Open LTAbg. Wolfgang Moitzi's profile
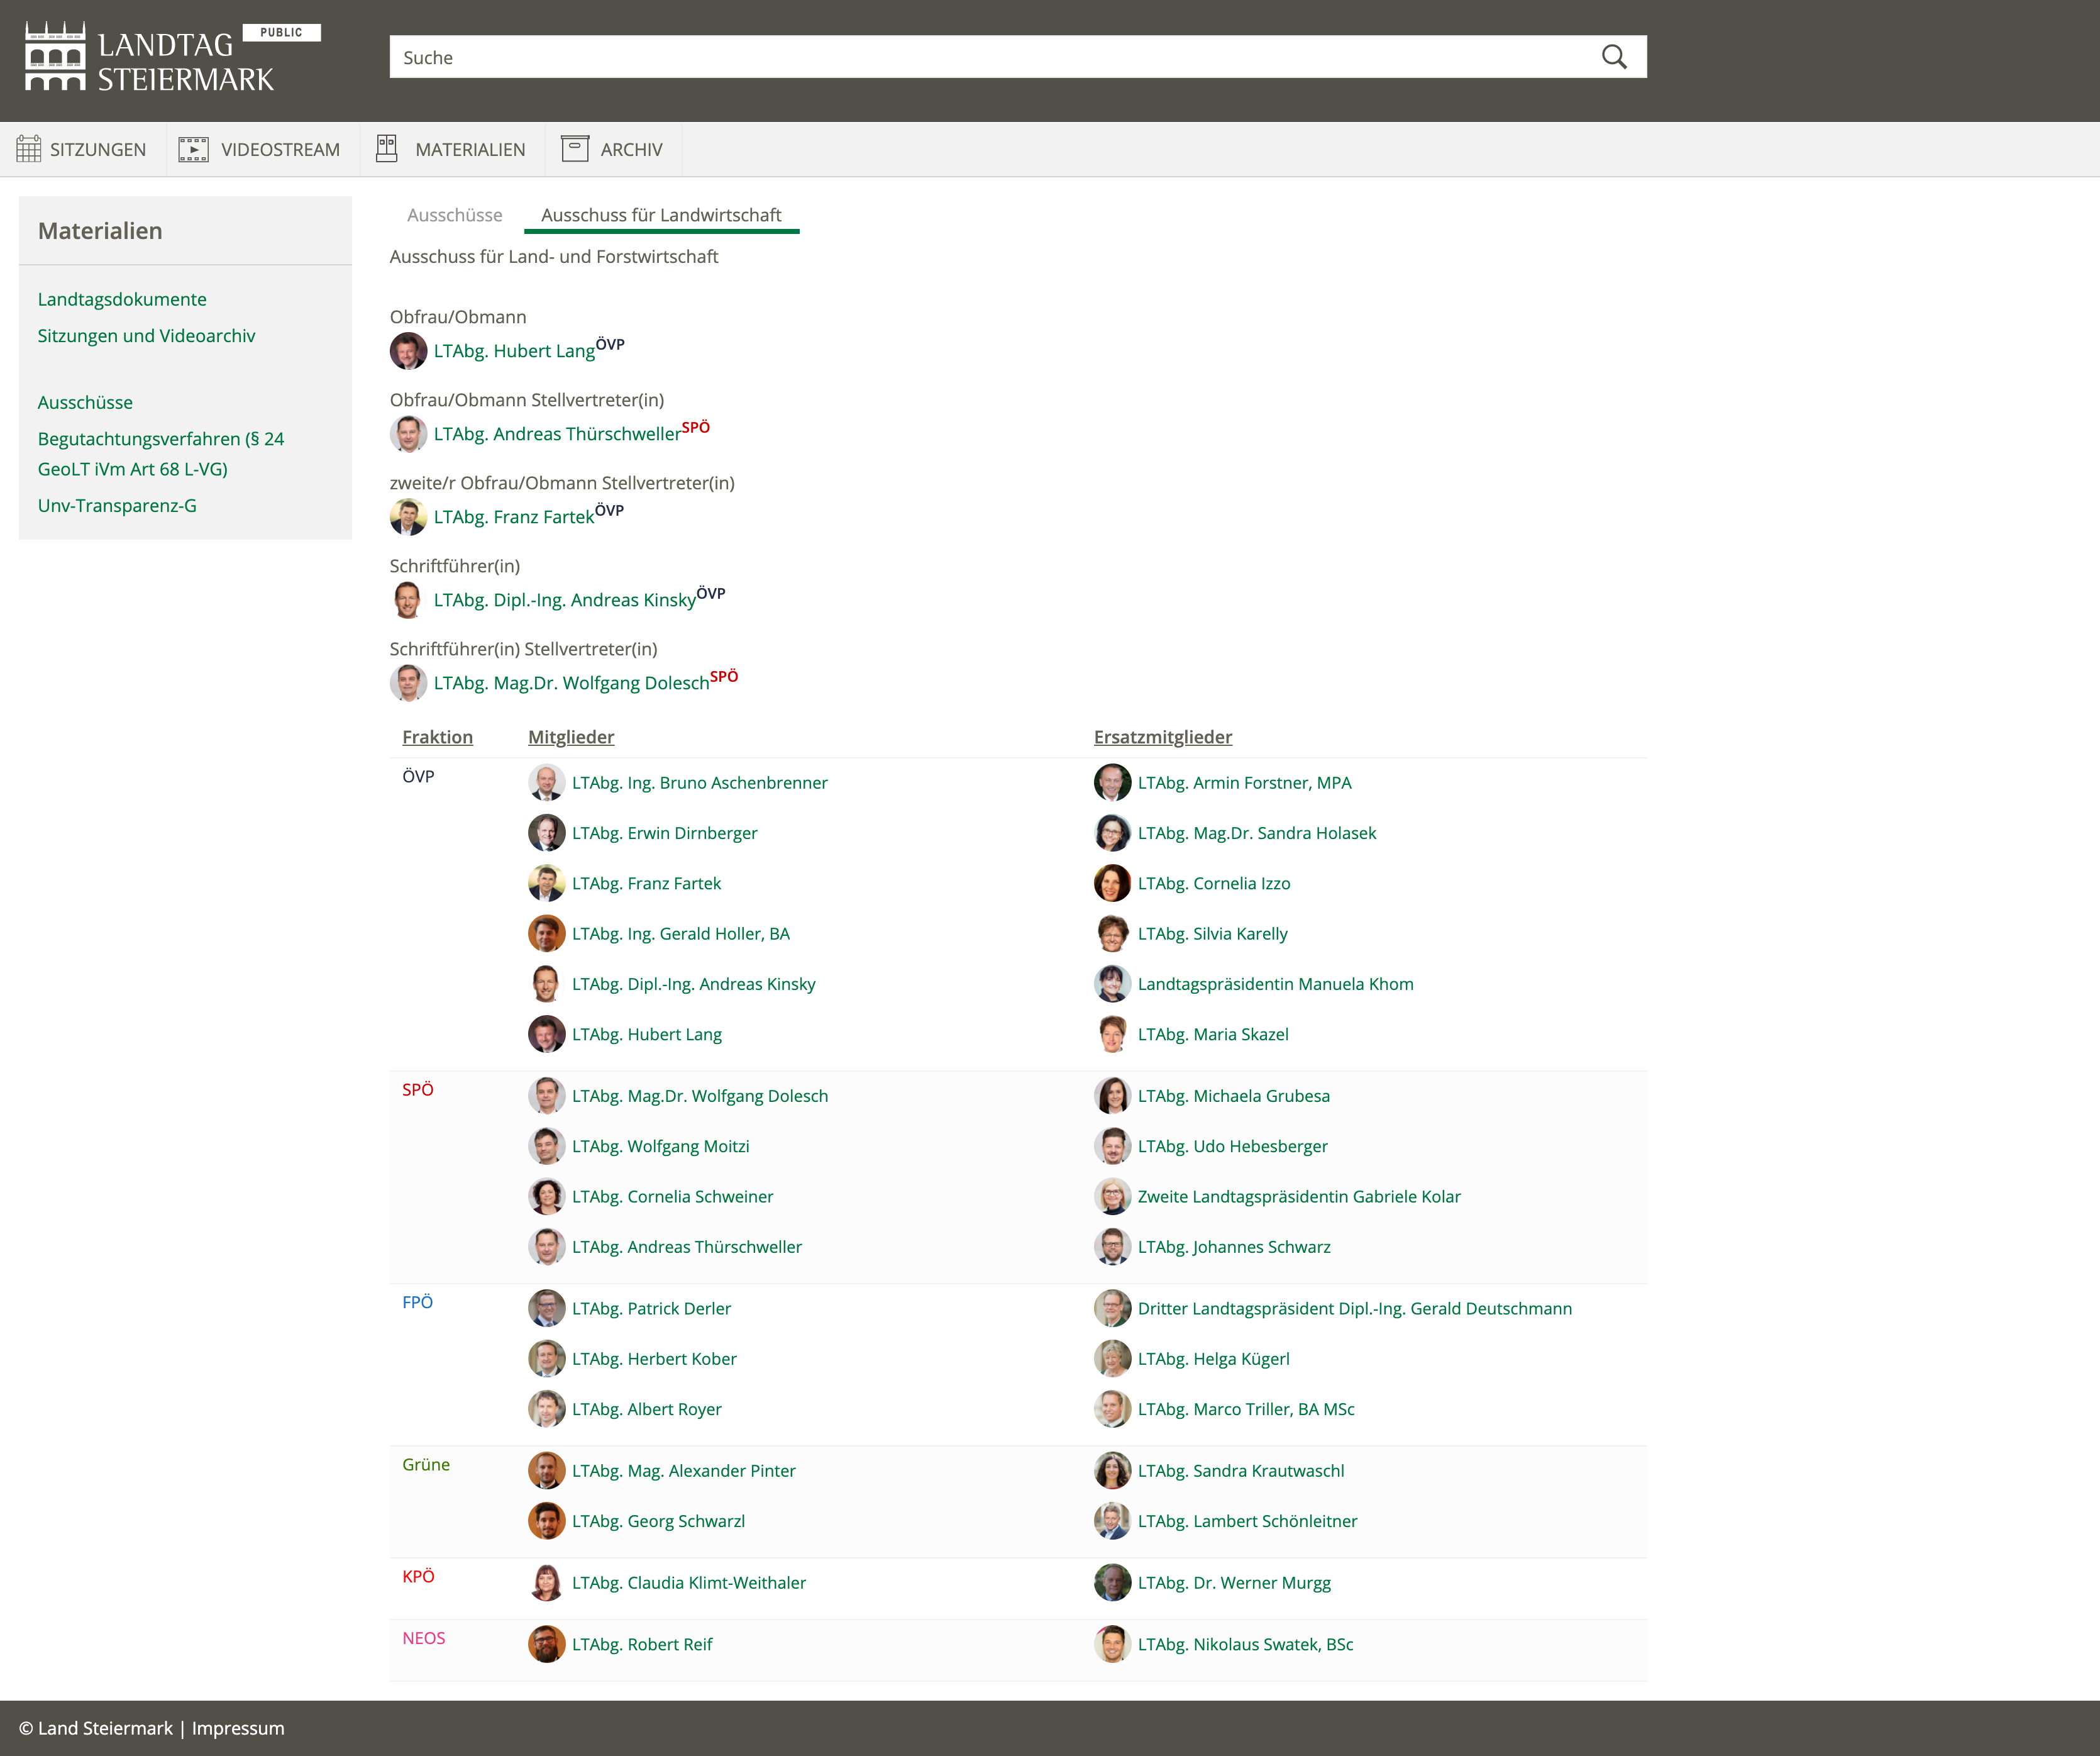The image size is (2100, 1756). [x=661, y=1147]
